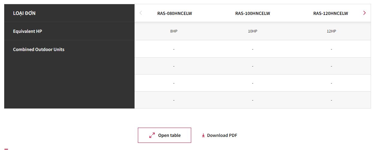Select the RAS-080HNCELW column header
The height and width of the screenshot is (150, 374).
174,13
